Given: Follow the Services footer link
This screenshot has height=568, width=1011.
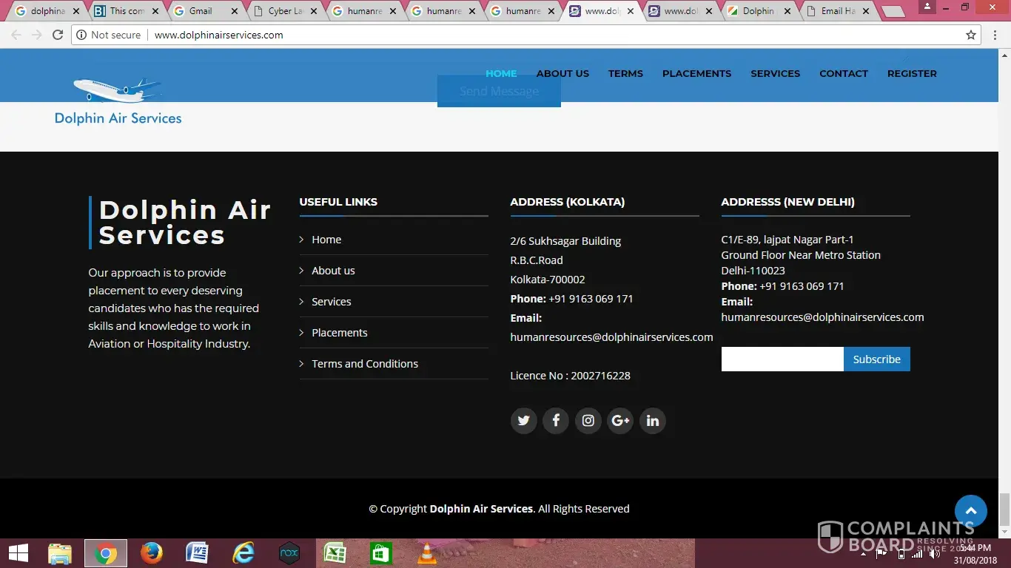Looking at the screenshot, I should [x=332, y=302].
